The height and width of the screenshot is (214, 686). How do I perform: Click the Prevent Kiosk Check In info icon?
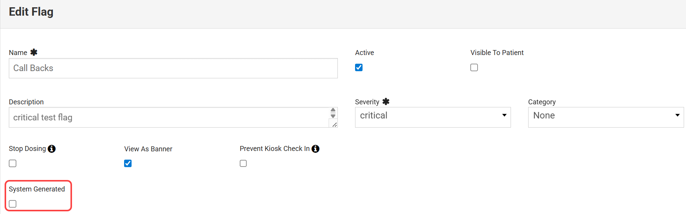(315, 149)
